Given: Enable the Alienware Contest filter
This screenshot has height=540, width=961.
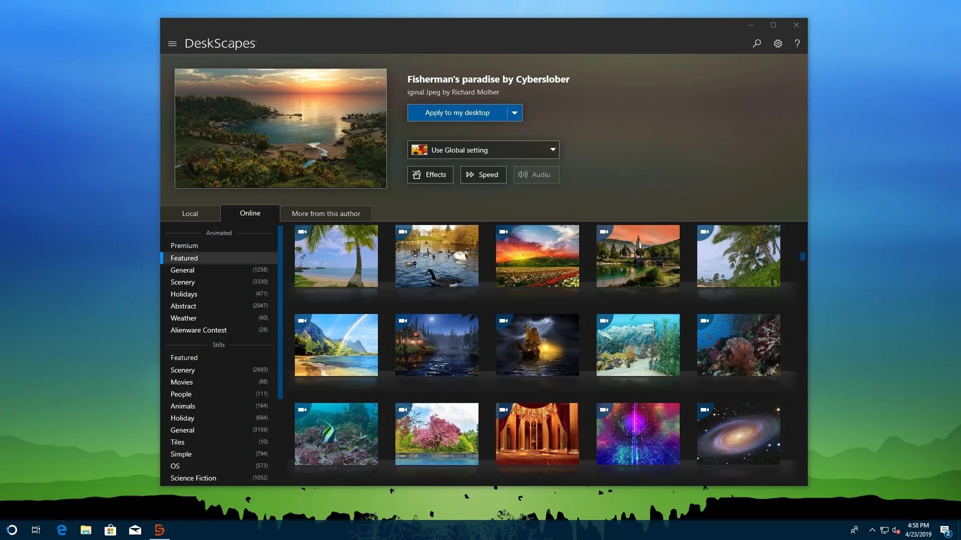Looking at the screenshot, I should click(x=198, y=329).
